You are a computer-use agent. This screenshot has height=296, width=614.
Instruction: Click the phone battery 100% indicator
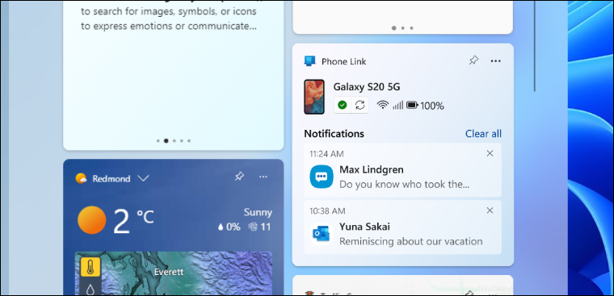(x=425, y=105)
